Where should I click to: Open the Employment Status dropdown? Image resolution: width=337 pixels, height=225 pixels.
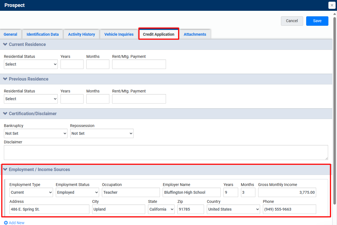[x=77, y=192]
